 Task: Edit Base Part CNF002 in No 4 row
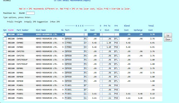(74, 43)
